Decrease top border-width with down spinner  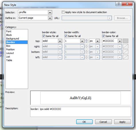coord(87,42)
